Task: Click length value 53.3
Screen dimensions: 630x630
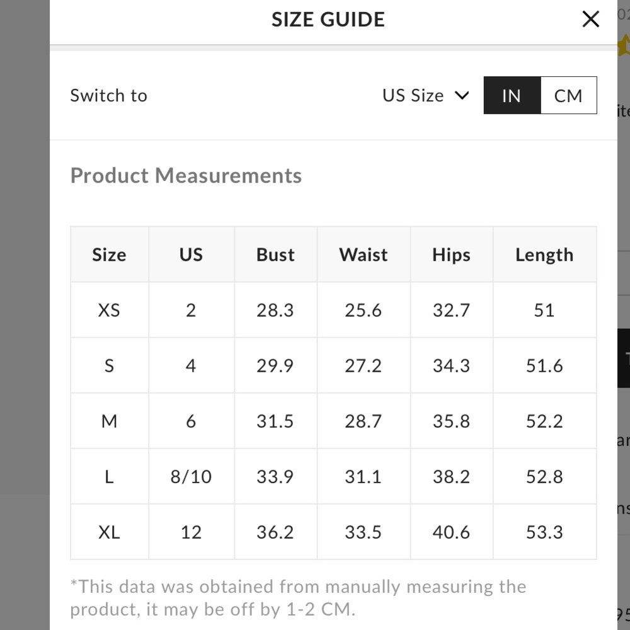Action: coord(545,532)
